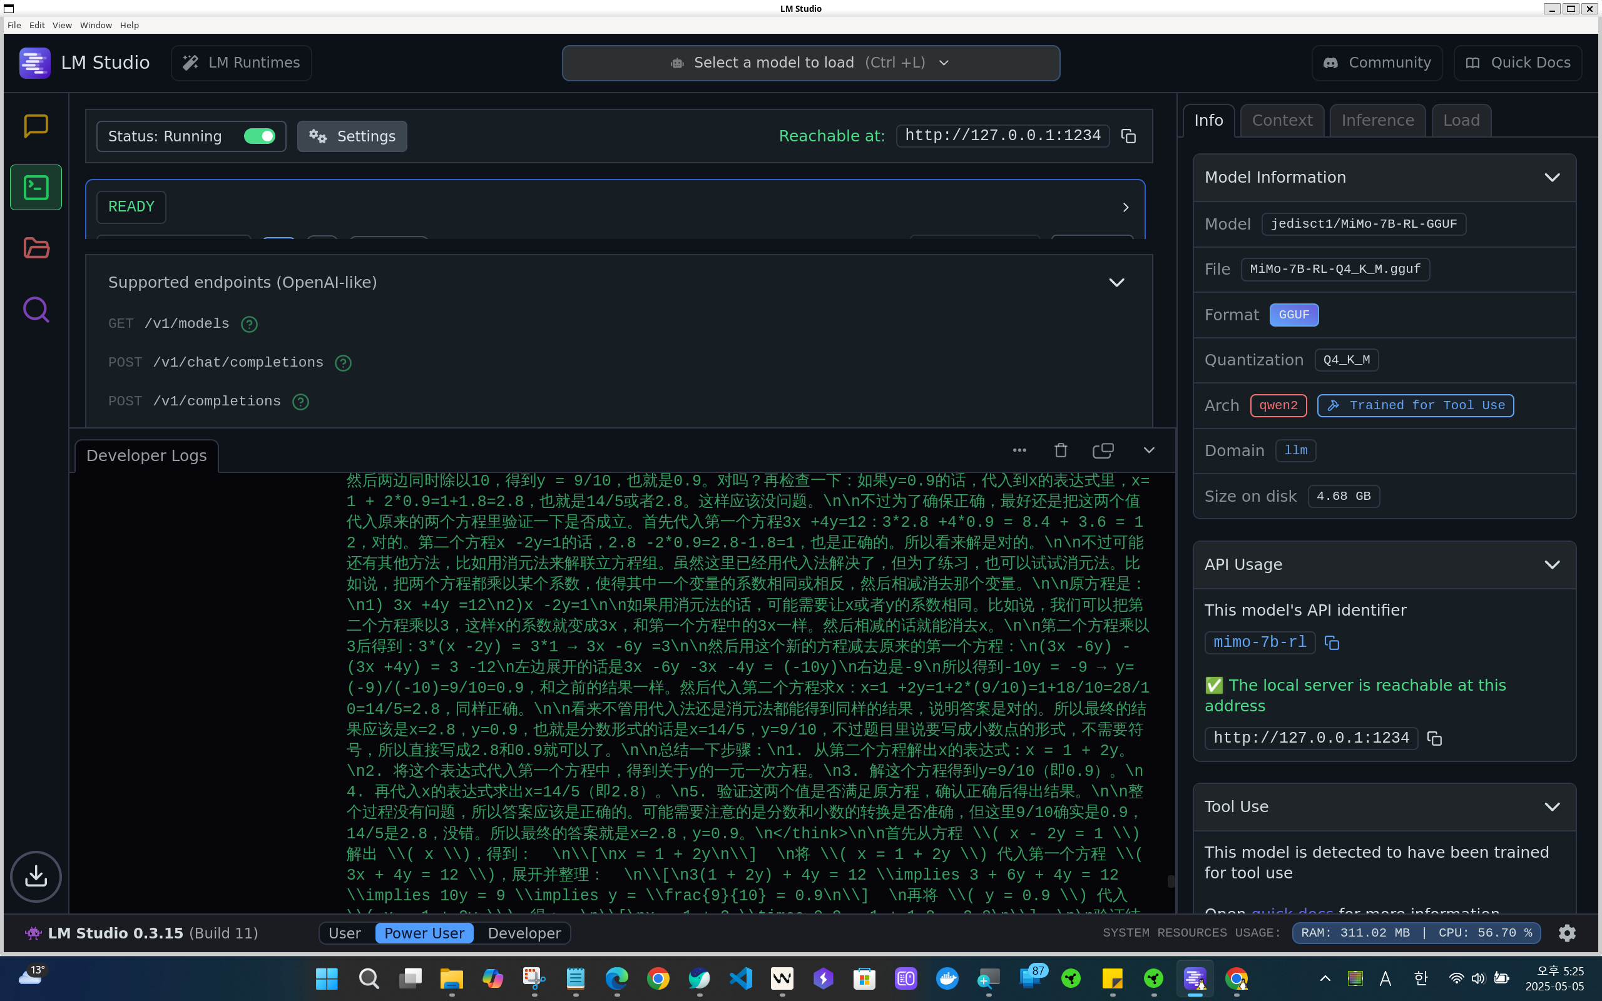Show help for GET /v1/models
This screenshot has width=1602, height=1001.
coord(249,325)
